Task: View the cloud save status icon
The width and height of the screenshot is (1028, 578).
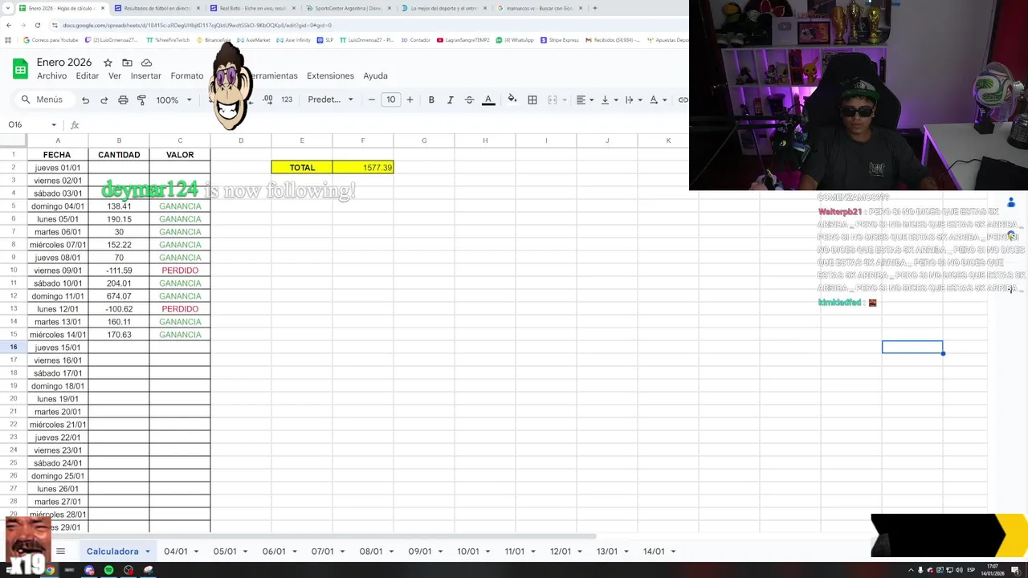Action: 146,63
